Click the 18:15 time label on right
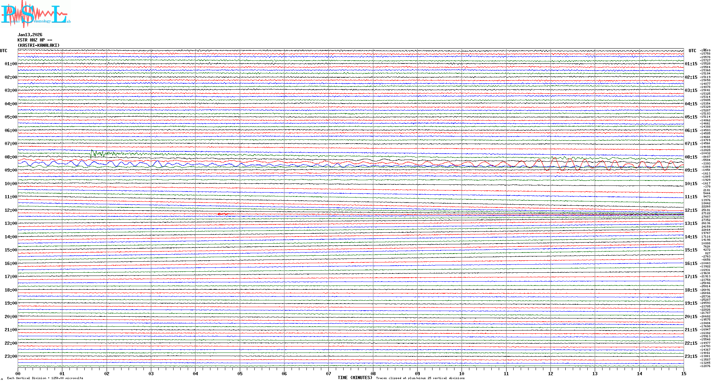The height and width of the screenshot is (383, 712). coord(691,290)
